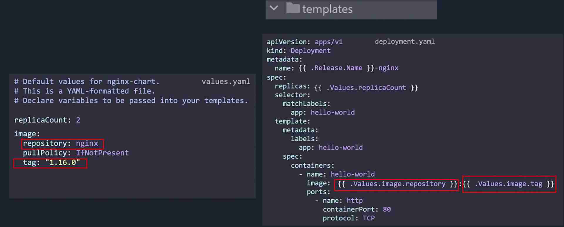Screen dimensions: 564x227
Task: Click the '{{ .Release.Name }}-nginx' name line
Action: tap(337, 68)
